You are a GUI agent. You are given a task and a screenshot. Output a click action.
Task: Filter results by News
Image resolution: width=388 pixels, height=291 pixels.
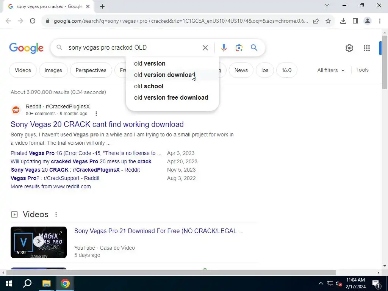[241, 70]
